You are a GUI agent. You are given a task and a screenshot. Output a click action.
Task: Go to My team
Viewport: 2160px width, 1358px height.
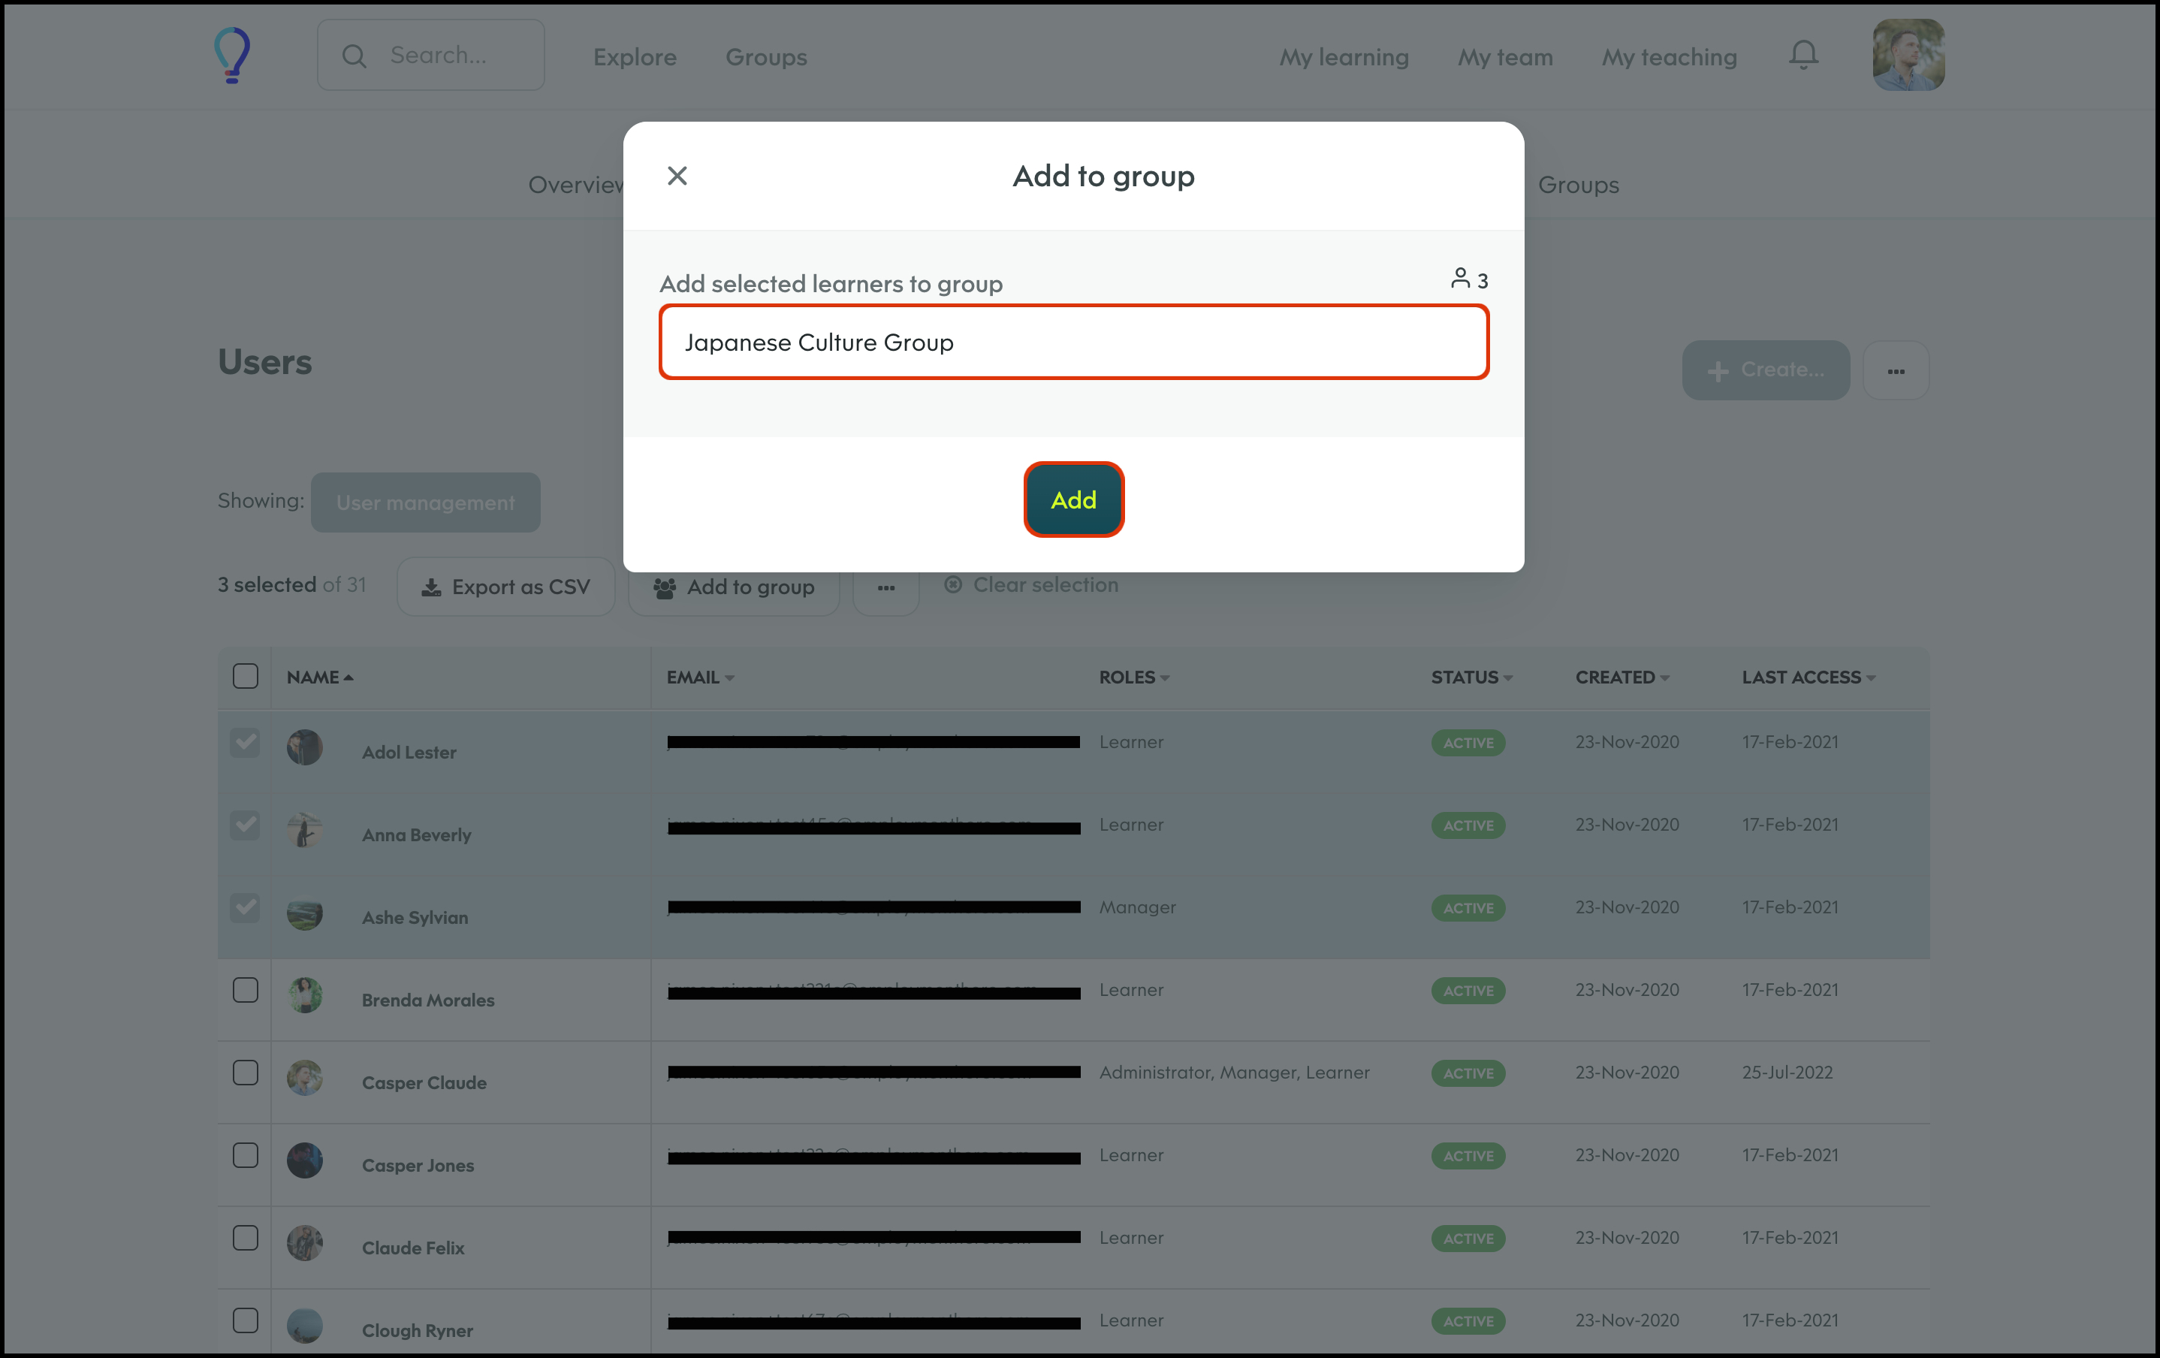(1505, 56)
